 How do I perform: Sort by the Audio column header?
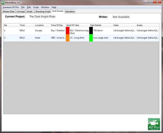148,25
